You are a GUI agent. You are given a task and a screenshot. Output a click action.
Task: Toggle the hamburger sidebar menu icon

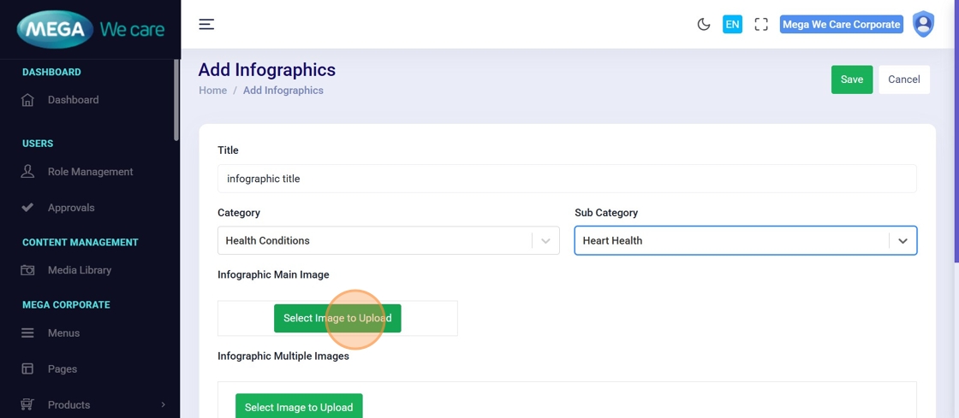point(206,25)
